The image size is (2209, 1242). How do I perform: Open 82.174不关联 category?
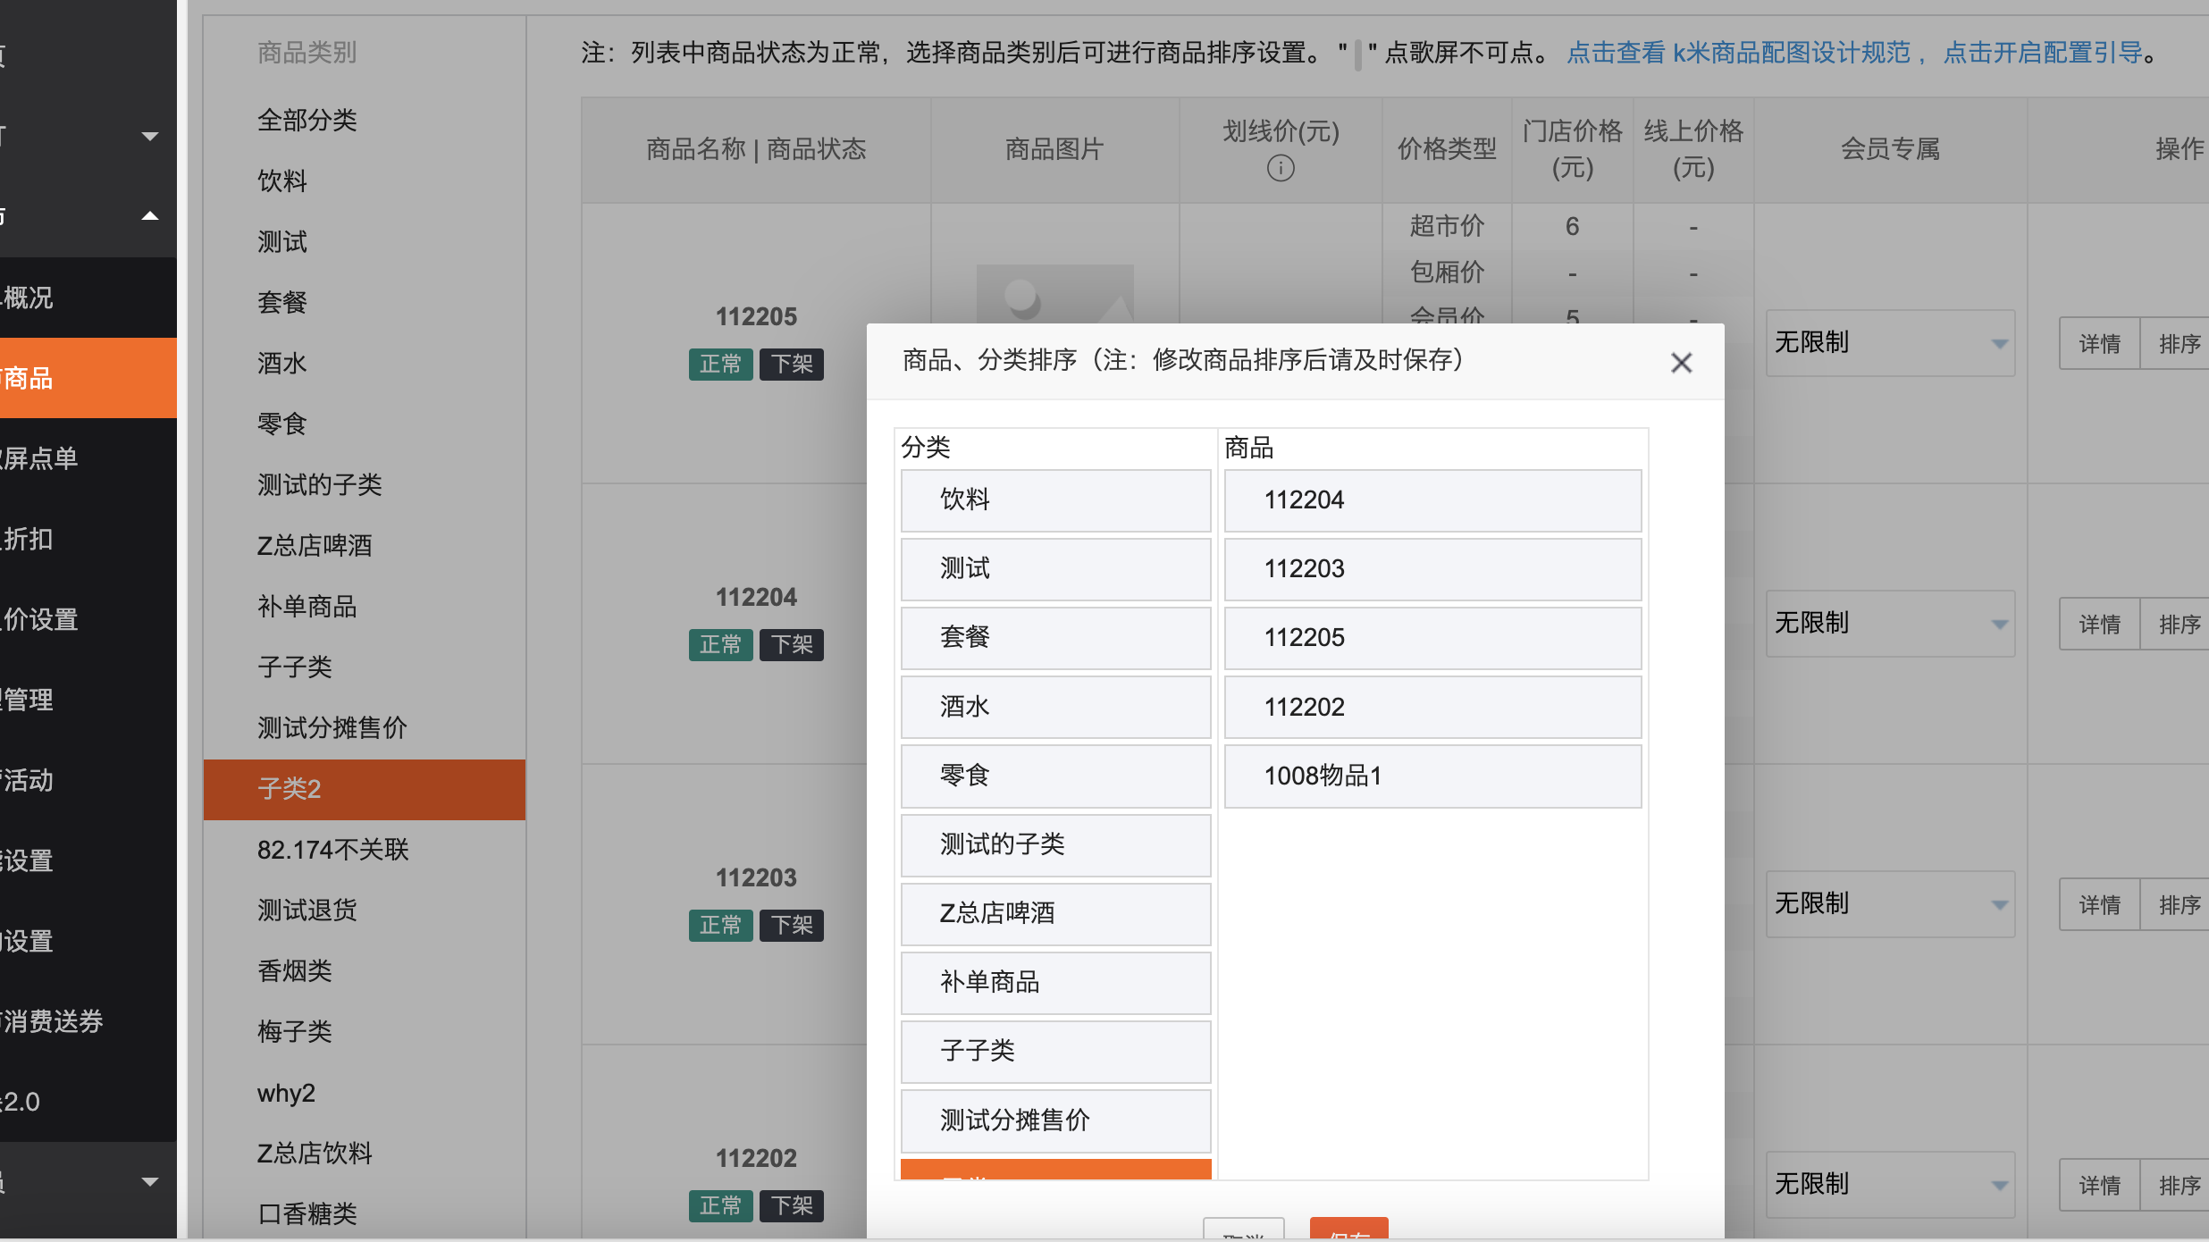tap(364, 850)
